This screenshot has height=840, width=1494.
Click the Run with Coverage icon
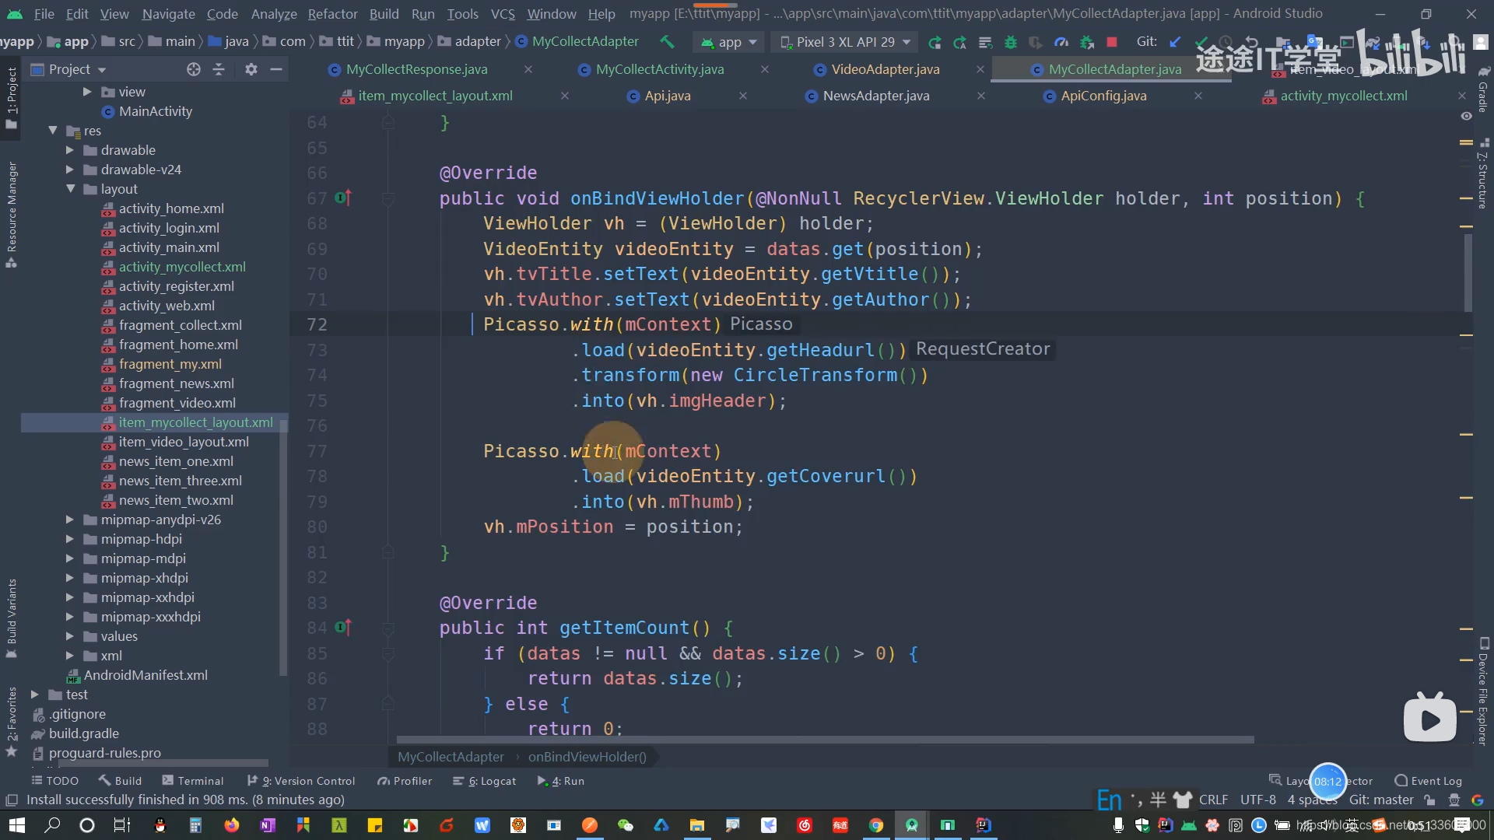pyautogui.click(x=1036, y=42)
